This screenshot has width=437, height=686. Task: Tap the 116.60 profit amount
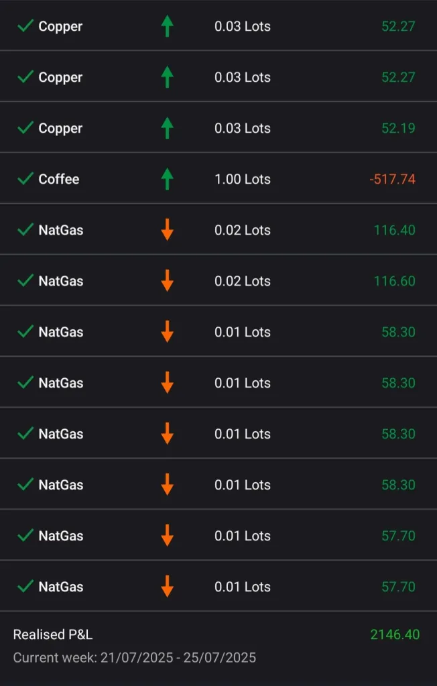click(x=395, y=281)
